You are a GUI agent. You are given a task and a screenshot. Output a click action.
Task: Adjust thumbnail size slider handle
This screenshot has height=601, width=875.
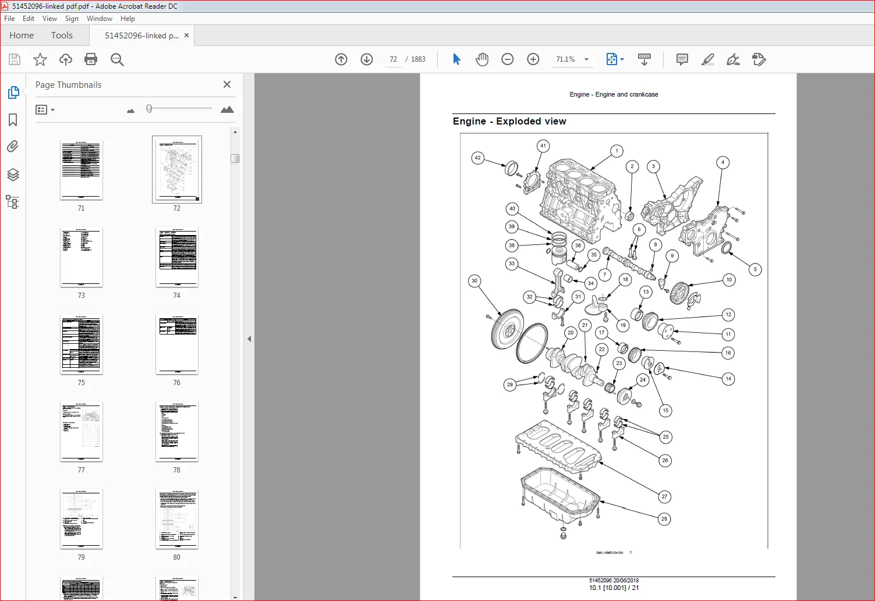pyautogui.click(x=149, y=109)
